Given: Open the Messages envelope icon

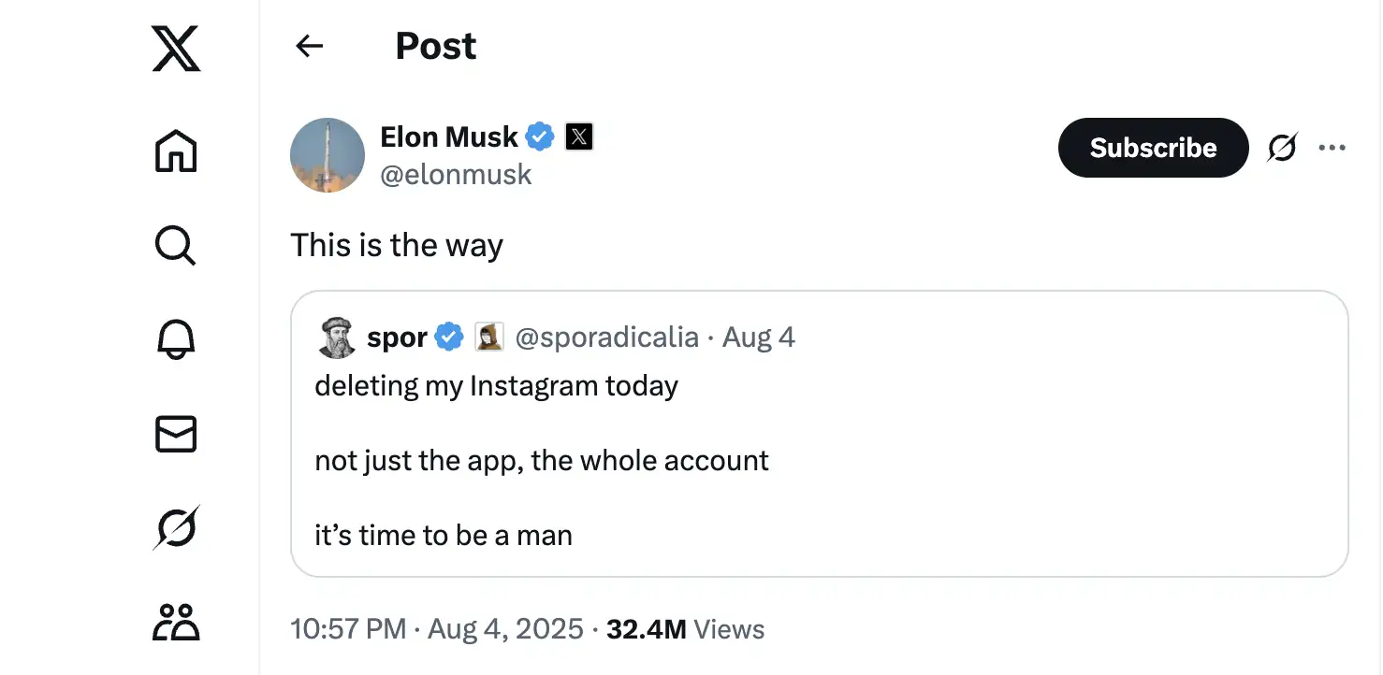Looking at the screenshot, I should (176, 434).
